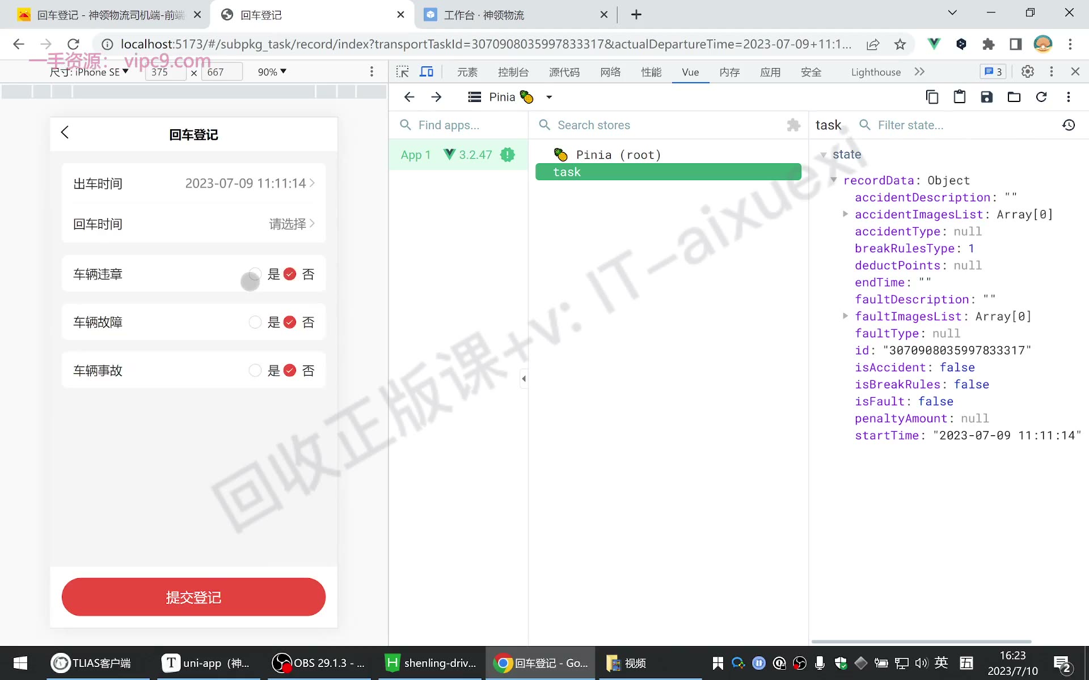Click the refresh icon in Vue DevTools
The image size is (1089, 680).
(1041, 97)
